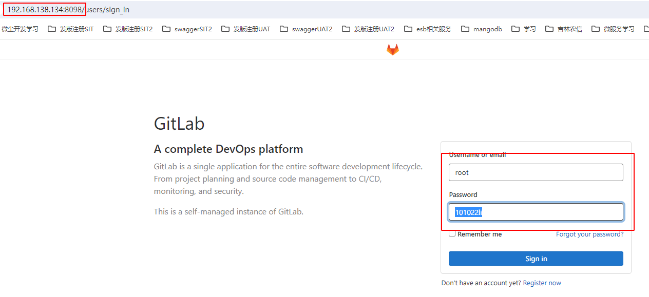Click the GitLab fox logo
This screenshot has height=297, width=649.
[x=393, y=50]
